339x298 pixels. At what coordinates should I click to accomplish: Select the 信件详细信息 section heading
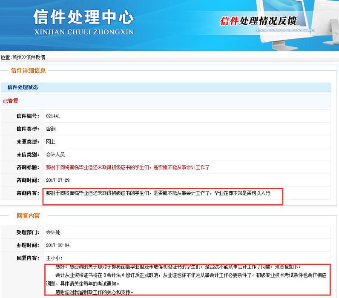coord(28,71)
